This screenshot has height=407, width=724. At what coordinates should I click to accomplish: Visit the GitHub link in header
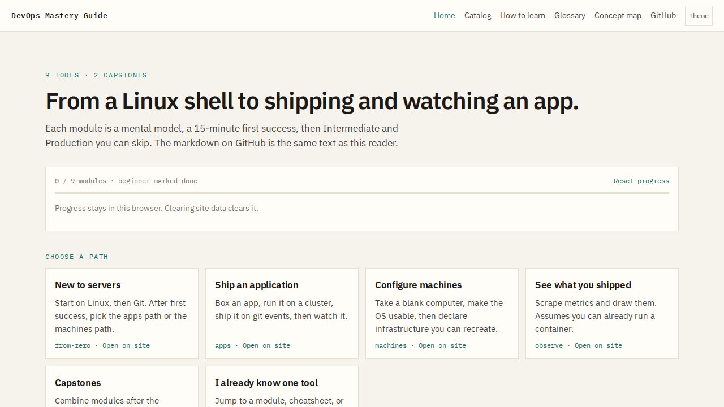point(663,15)
